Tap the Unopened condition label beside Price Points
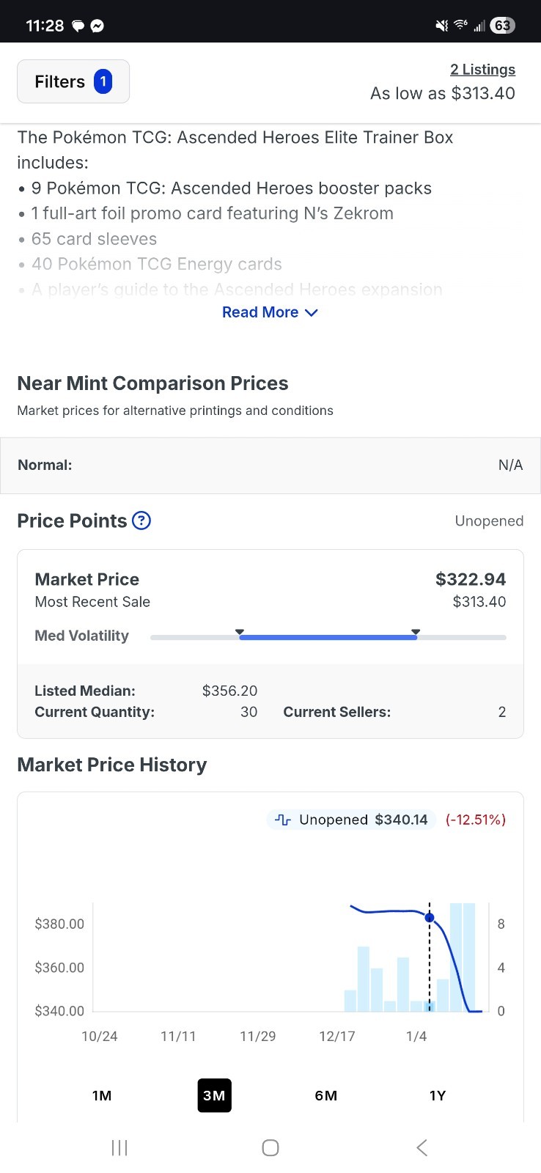 [489, 521]
